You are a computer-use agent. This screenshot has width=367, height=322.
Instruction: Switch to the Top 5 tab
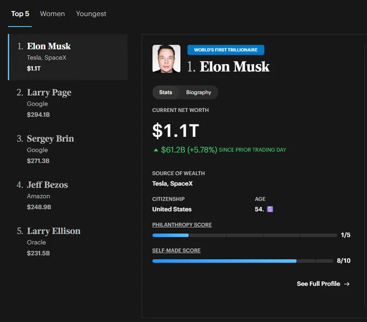click(20, 14)
